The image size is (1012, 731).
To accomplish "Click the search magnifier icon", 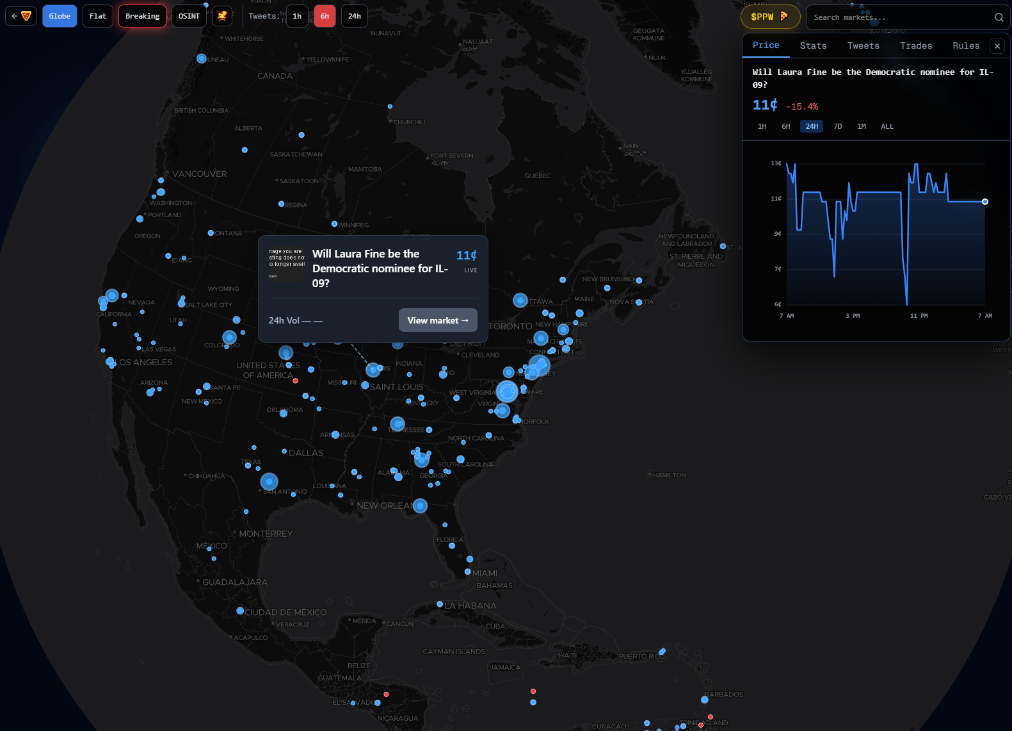I will coord(999,17).
